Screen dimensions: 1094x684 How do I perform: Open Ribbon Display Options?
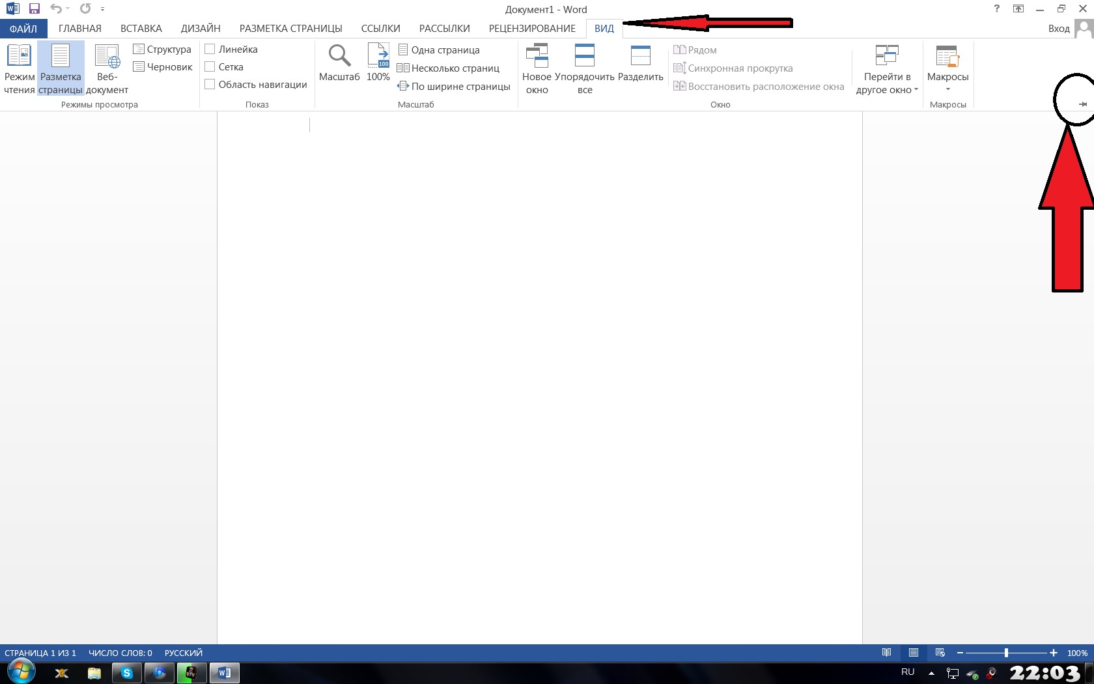pos(1018,8)
